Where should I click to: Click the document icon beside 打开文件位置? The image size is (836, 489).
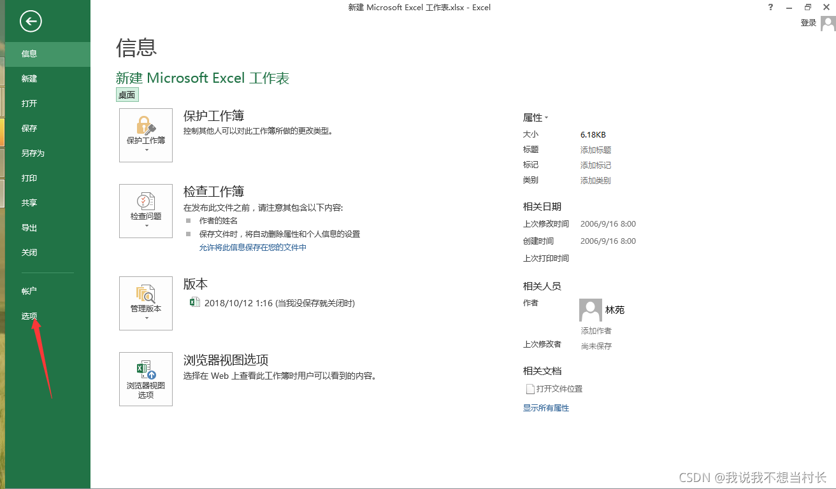click(530, 389)
